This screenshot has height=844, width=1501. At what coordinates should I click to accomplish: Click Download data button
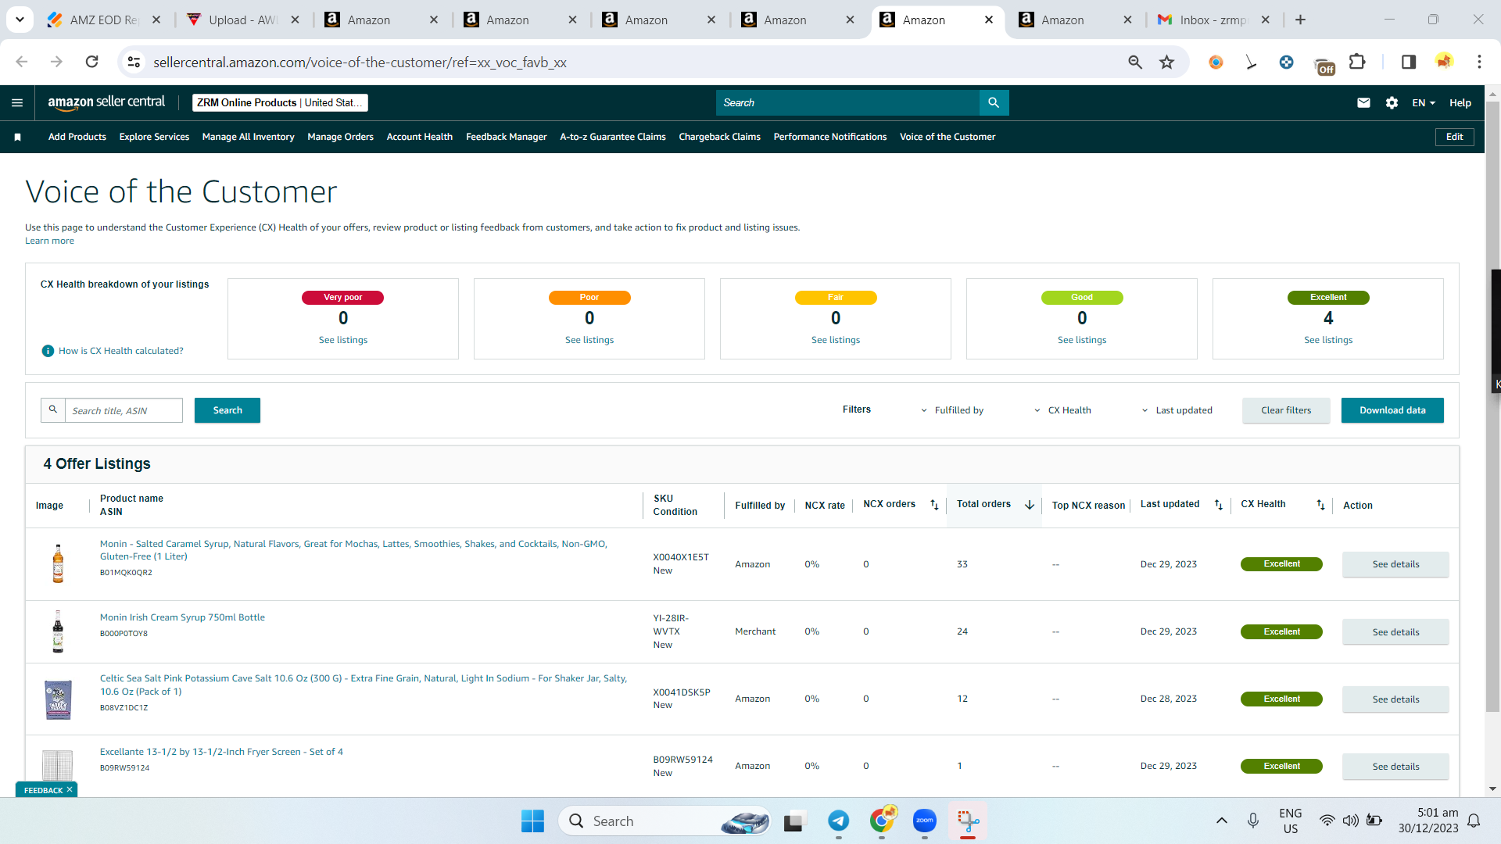(x=1392, y=410)
